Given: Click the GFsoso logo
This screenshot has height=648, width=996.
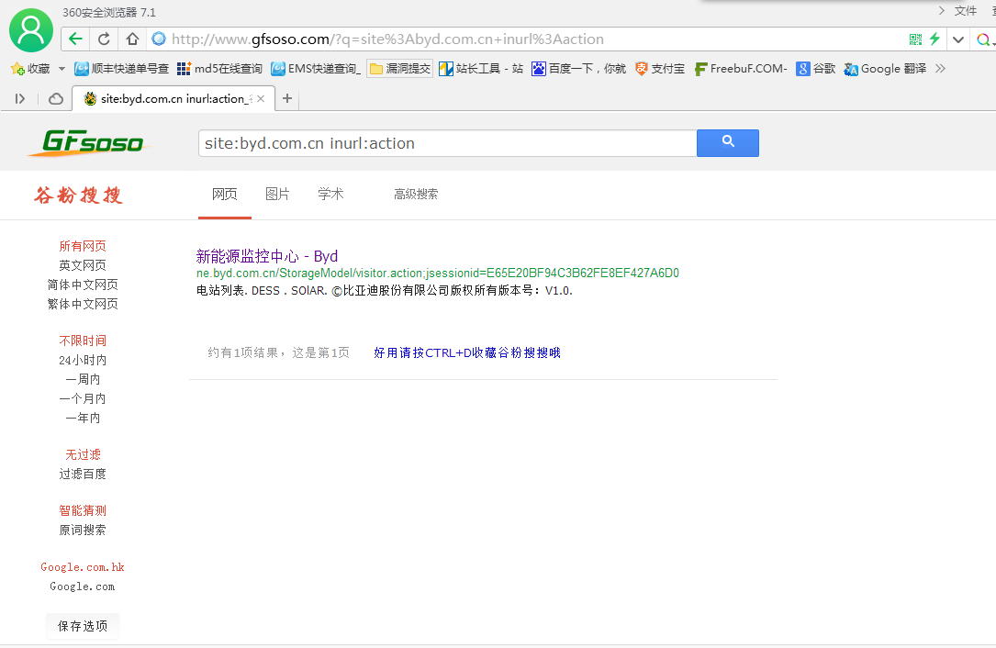Looking at the screenshot, I should pos(90,142).
